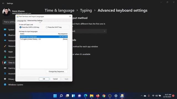
Task: Switch to the Language Bar tab
Action: pos(22,21)
